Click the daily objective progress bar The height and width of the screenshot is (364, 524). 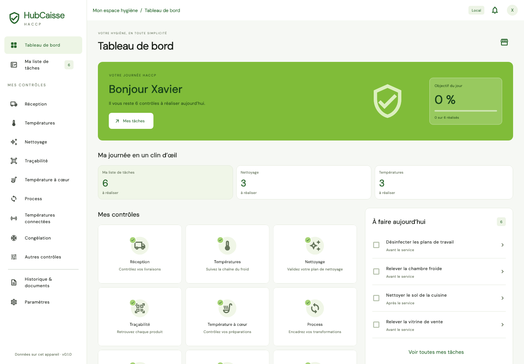(466, 111)
